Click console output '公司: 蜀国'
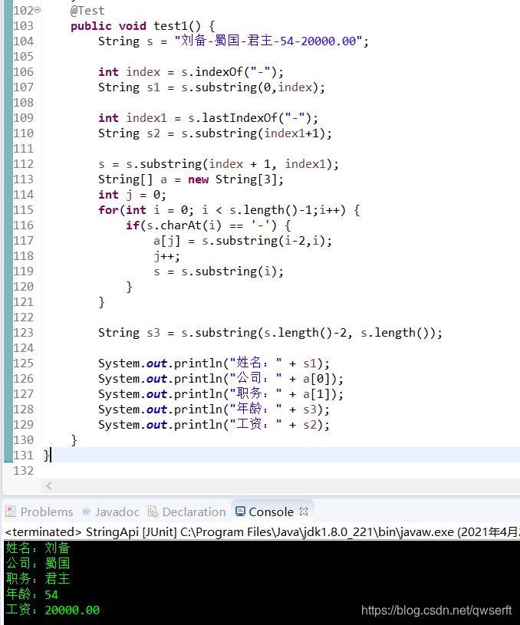Image resolution: width=520 pixels, height=625 pixels. coord(38,563)
